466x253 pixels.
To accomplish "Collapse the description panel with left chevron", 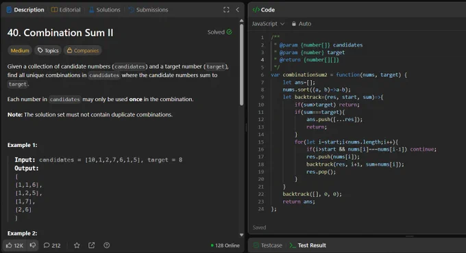I will [238, 10].
